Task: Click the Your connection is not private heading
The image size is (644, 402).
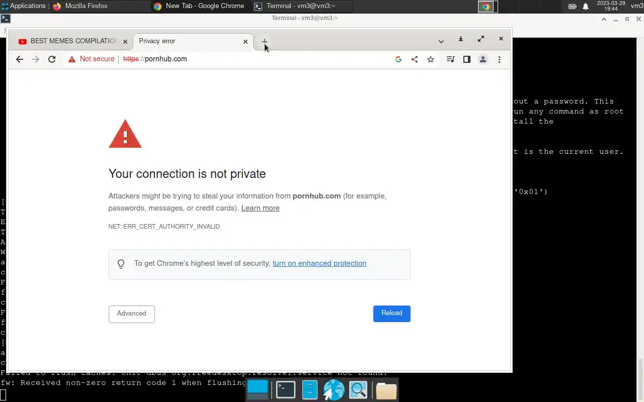Action: [187, 174]
